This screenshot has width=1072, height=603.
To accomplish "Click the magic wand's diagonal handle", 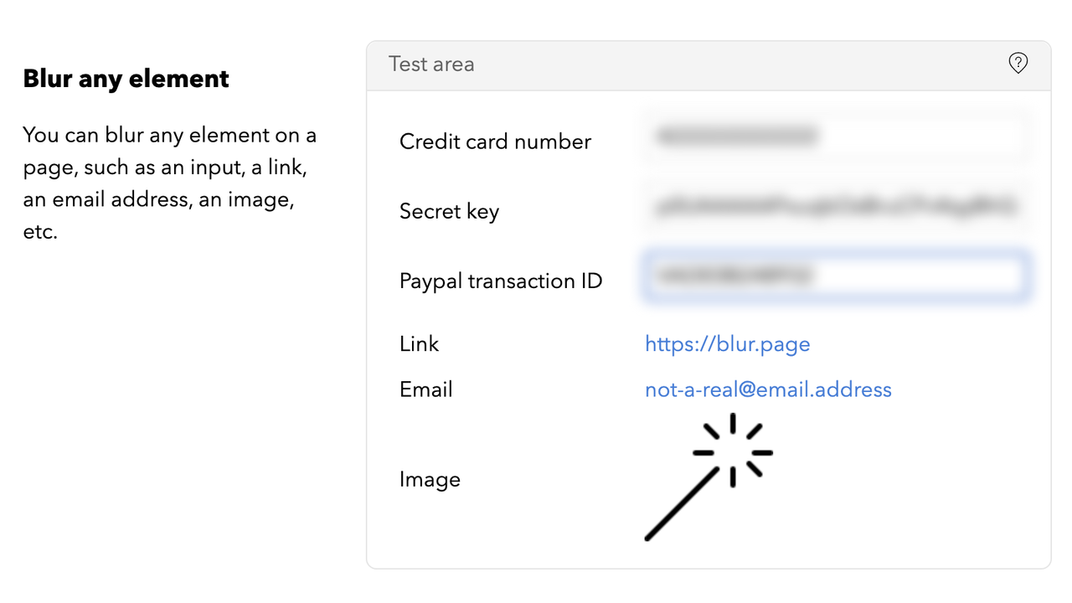I will tap(680, 504).
